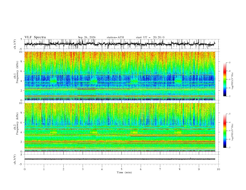
Task: Click the -3 label on the upper color scale
Action: click(x=229, y=62)
